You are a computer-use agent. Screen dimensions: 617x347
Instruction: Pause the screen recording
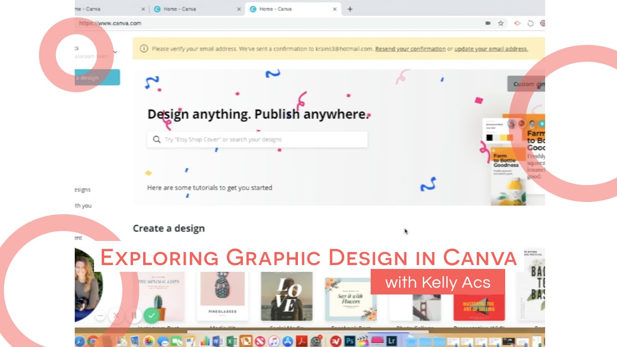point(134,316)
